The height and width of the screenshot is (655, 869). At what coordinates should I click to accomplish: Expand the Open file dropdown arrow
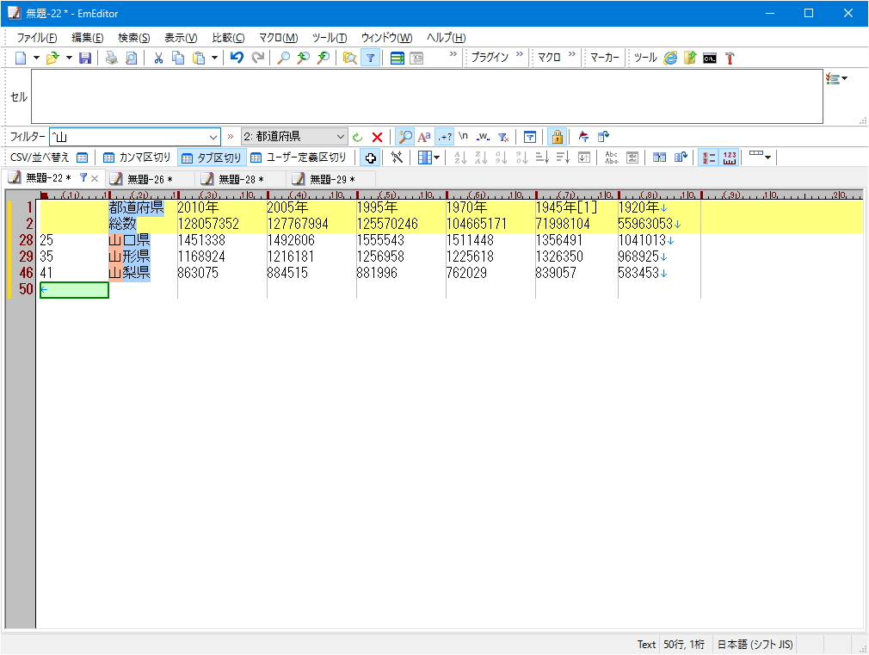tap(69, 58)
